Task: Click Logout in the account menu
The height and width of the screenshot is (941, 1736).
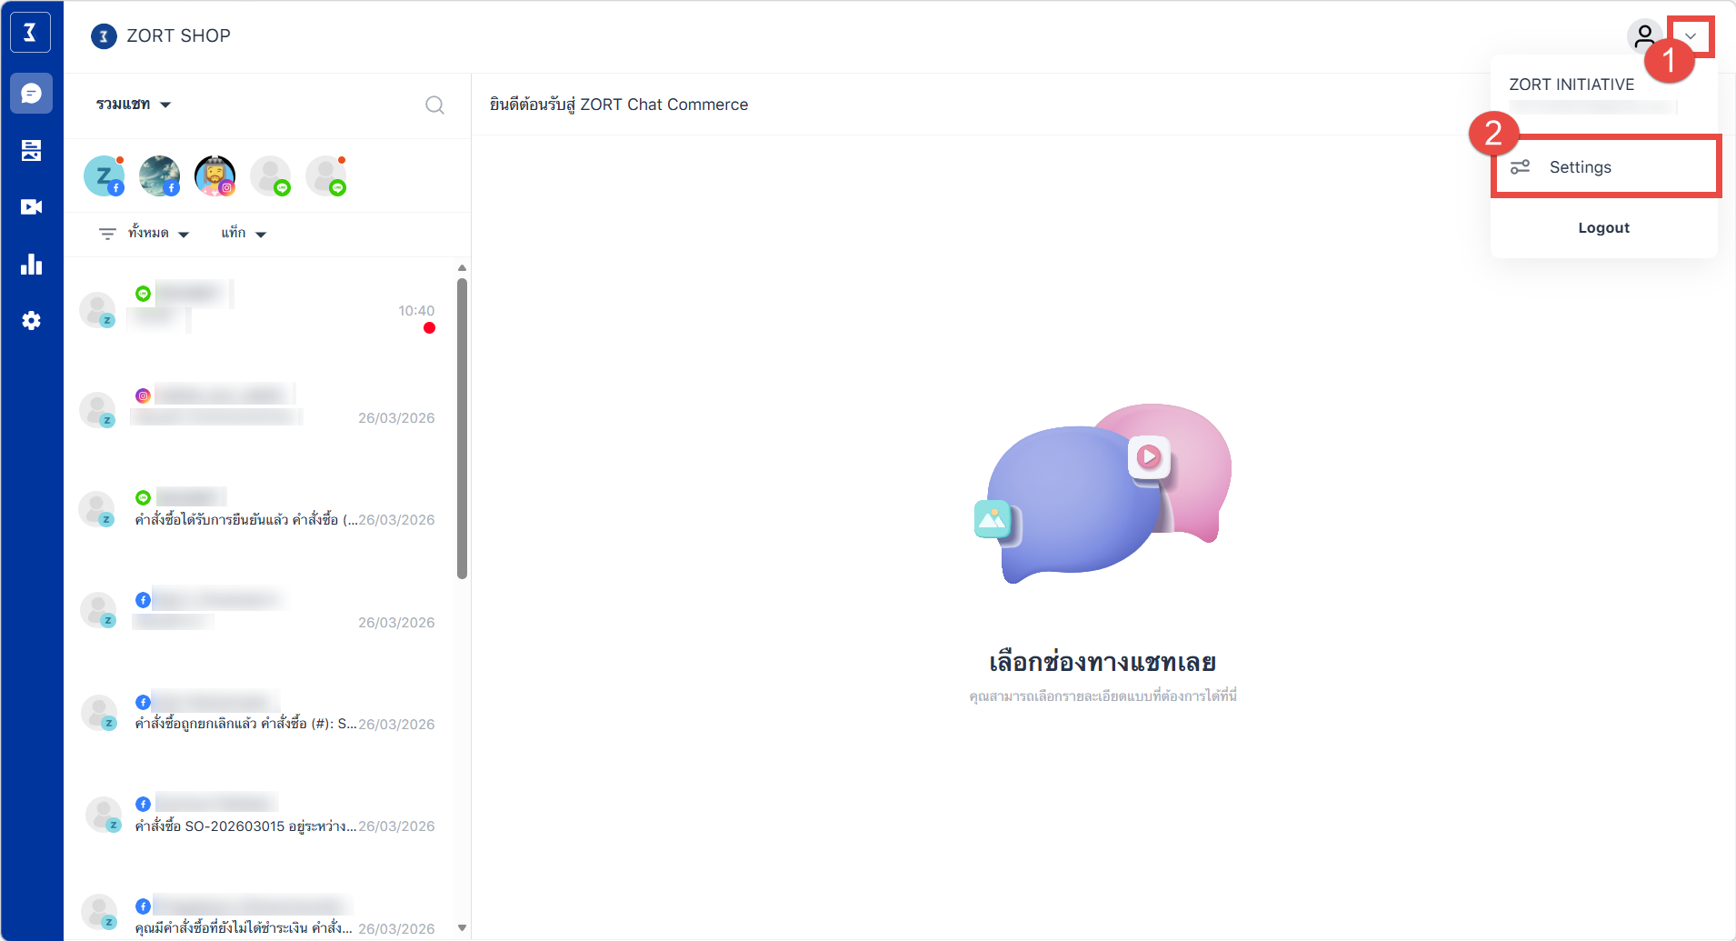Action: pos(1603,228)
